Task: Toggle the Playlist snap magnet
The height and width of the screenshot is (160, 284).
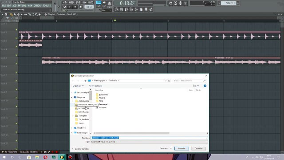Action: pos(6,14)
